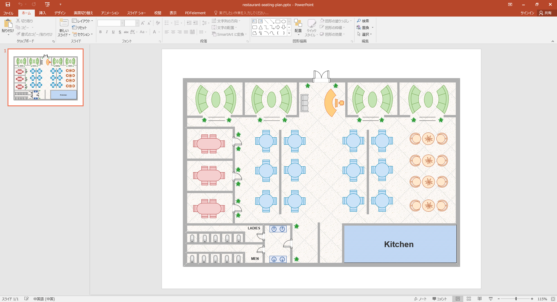
Task: Open Shape Outline (図形の枠線) dropdown
Action: click(x=332, y=28)
